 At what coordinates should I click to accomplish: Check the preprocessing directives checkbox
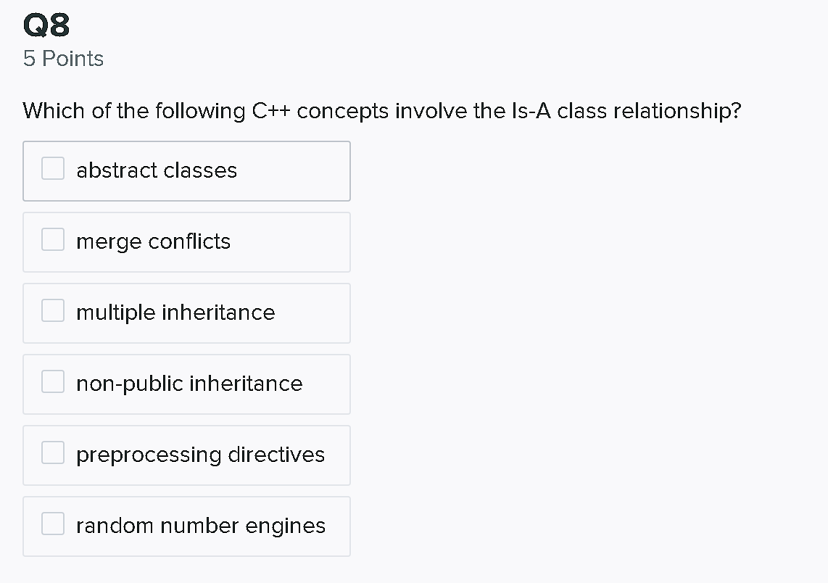(x=52, y=452)
